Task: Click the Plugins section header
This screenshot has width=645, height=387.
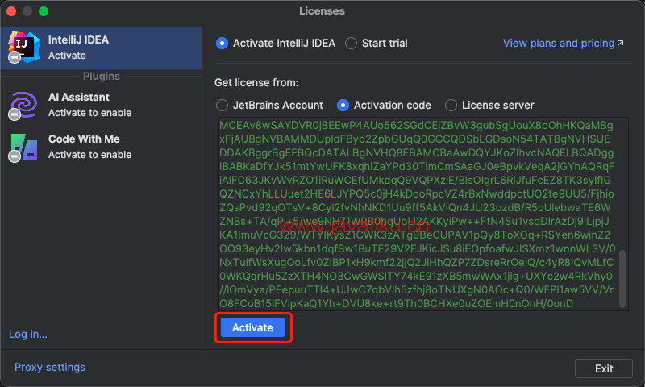Action: point(102,76)
